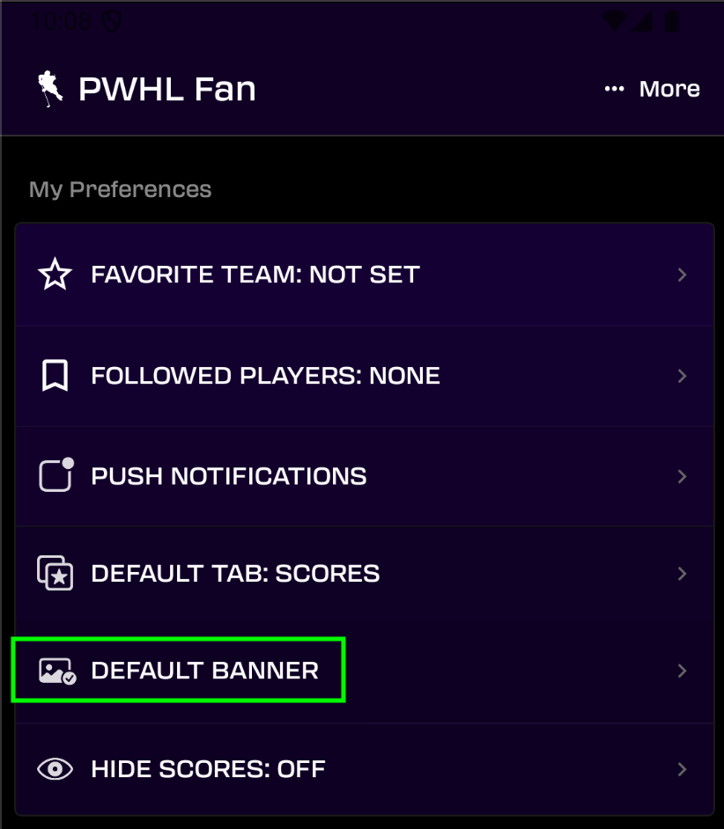The height and width of the screenshot is (829, 724).
Task: Select the image icon next to Default Banner
Action: 55,670
